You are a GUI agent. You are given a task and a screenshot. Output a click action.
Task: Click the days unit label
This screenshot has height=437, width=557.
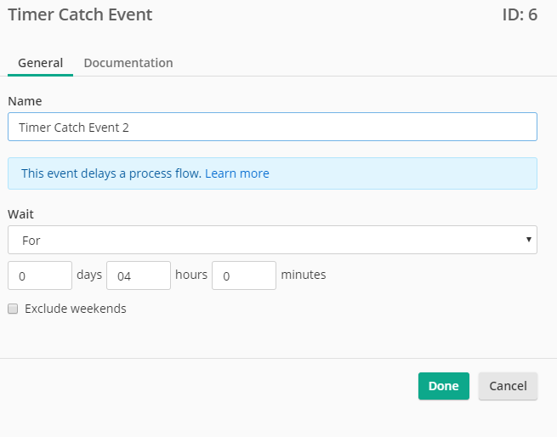89,275
